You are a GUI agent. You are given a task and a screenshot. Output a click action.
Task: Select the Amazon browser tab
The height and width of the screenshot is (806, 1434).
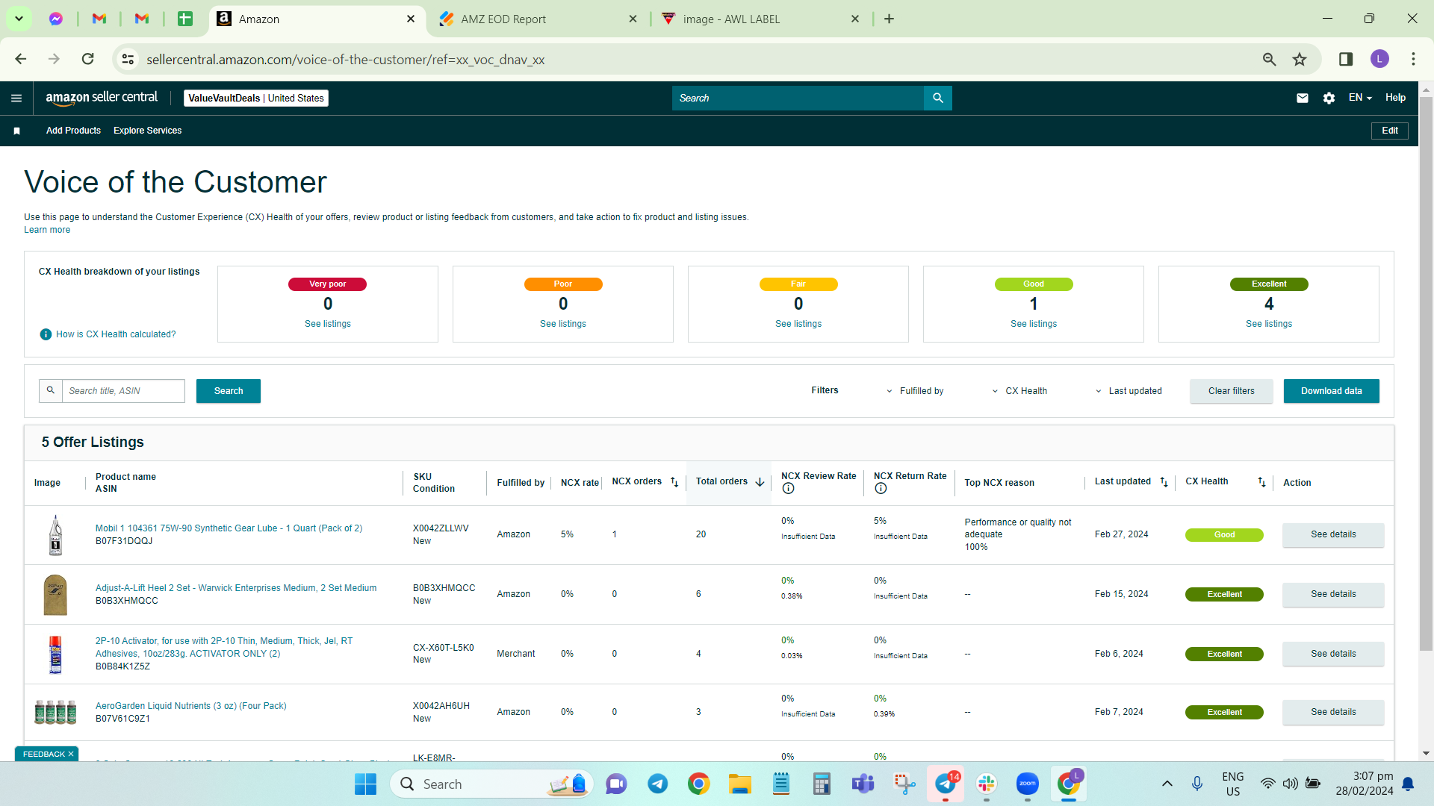click(316, 19)
